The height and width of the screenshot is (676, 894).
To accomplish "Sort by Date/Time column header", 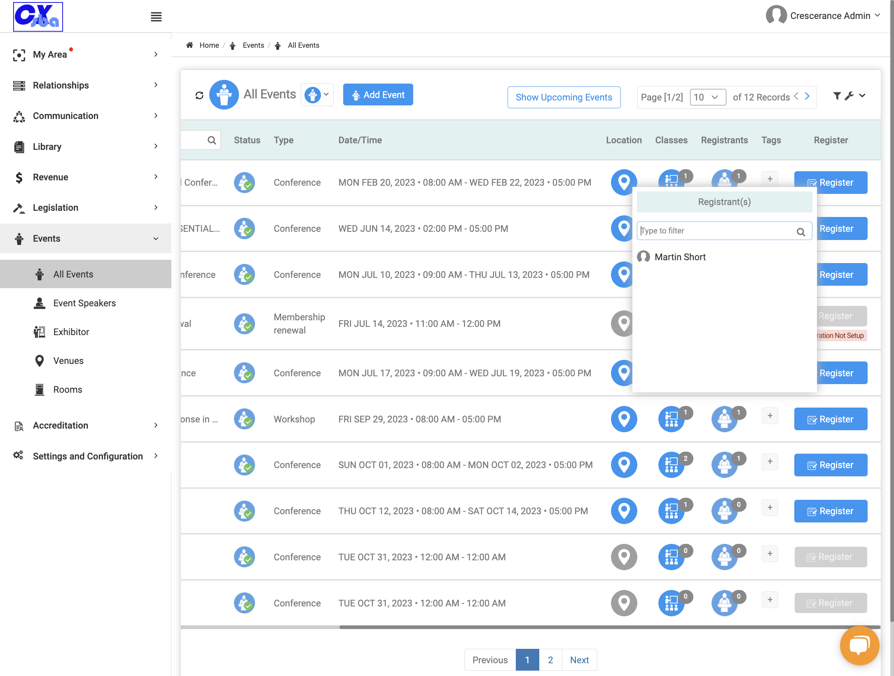I will click(360, 140).
